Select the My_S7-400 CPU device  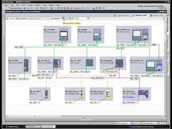click(x=20, y=65)
